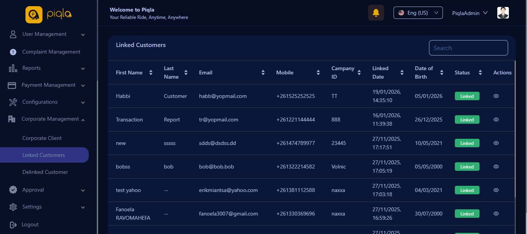Sort by Linked Date column arrows
Viewport: 527px width, 234px height.
coord(402,72)
